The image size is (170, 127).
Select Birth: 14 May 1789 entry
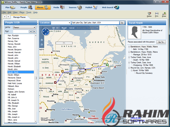141,49
